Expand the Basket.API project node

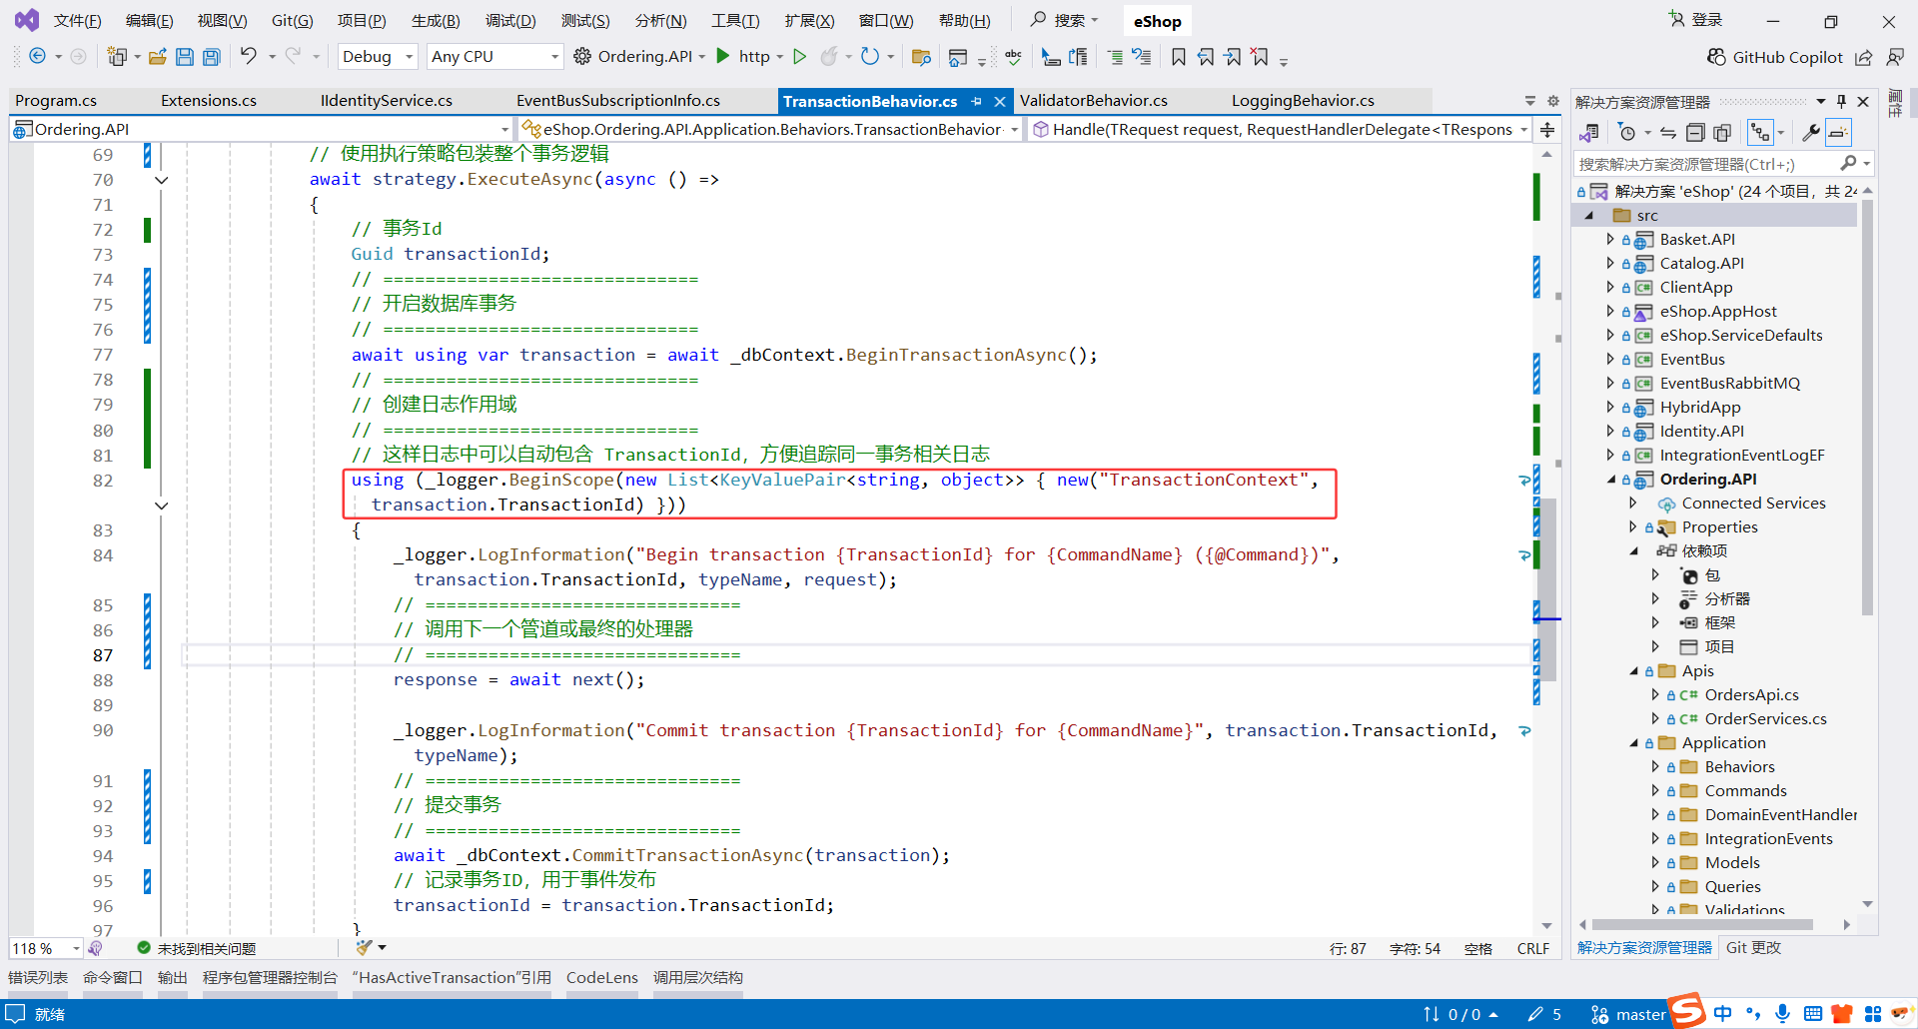[1610, 240]
